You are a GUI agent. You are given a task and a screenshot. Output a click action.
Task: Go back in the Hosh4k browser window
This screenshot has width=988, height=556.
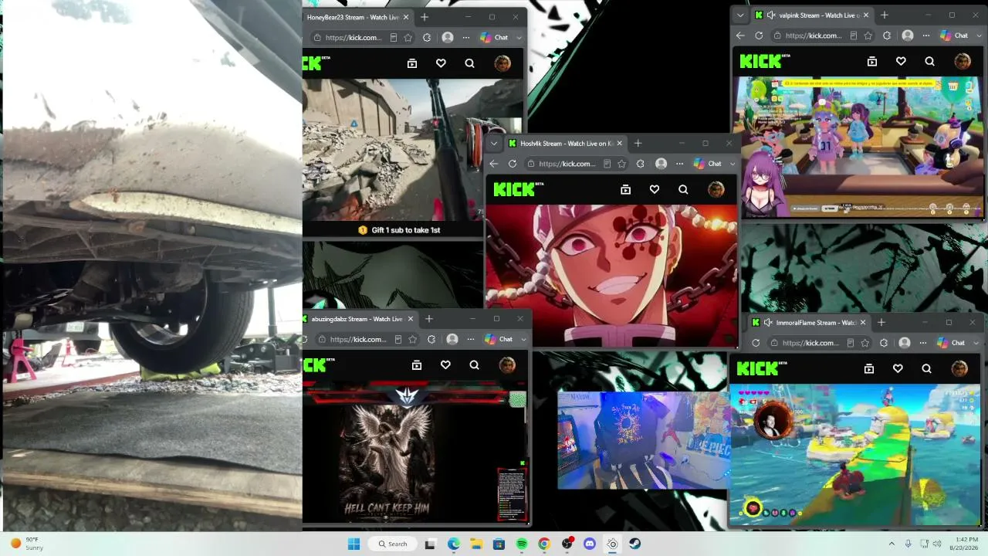click(x=494, y=164)
